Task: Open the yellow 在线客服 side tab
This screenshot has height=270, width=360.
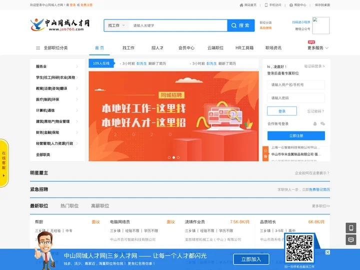Action: point(4,163)
